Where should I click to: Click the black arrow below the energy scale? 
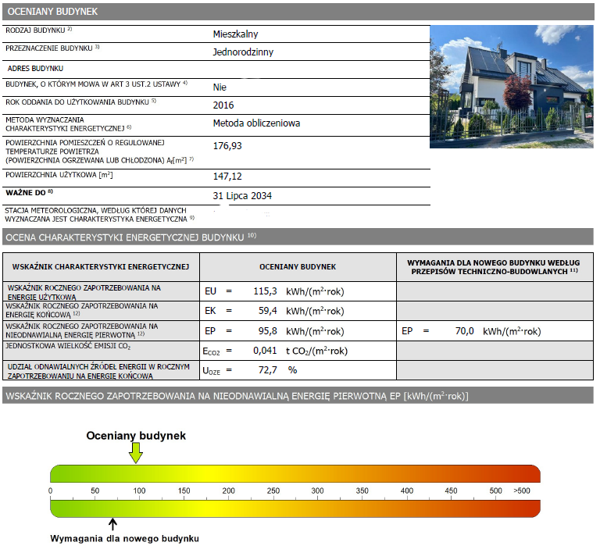113,524
